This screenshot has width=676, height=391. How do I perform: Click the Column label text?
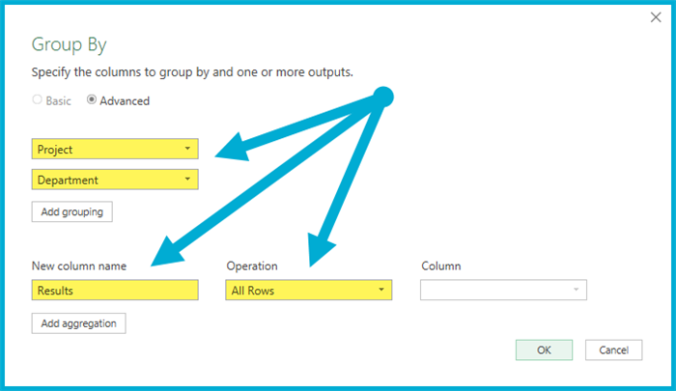(441, 265)
